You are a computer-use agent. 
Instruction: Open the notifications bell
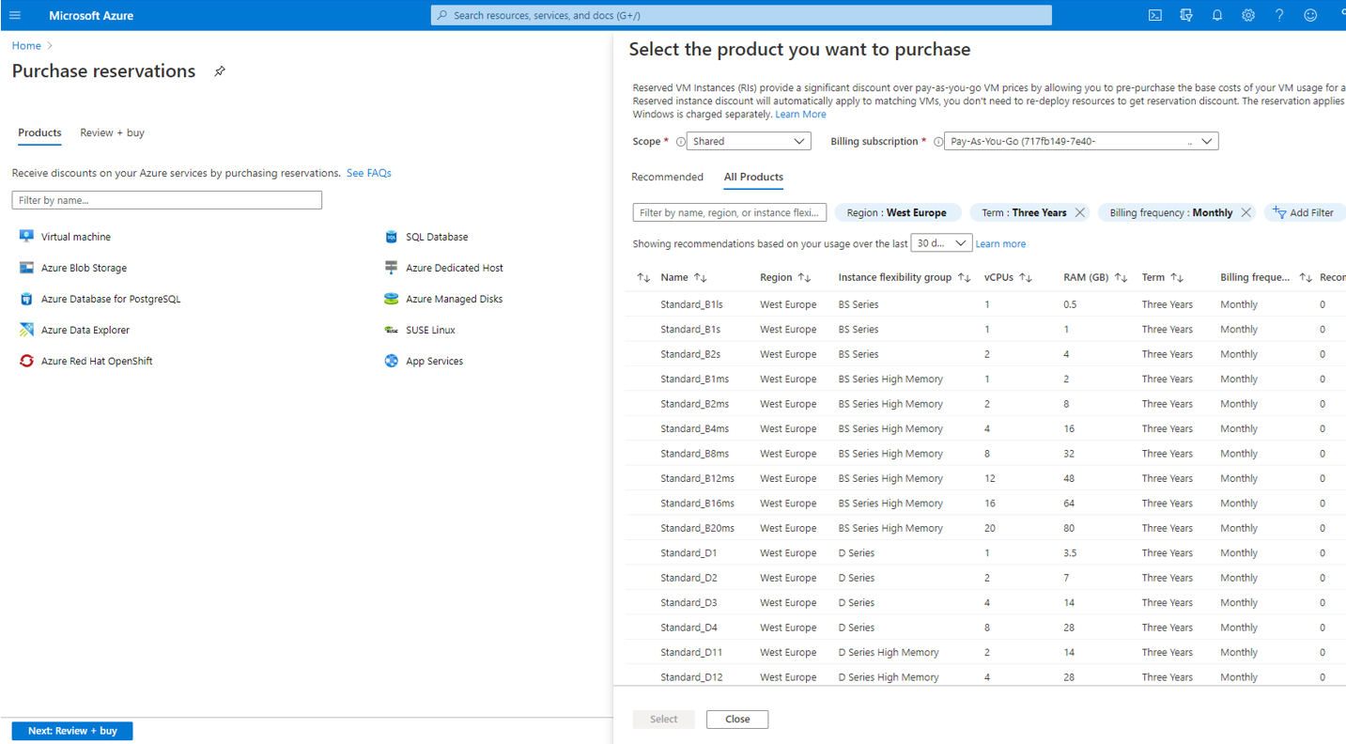pyautogui.click(x=1217, y=15)
